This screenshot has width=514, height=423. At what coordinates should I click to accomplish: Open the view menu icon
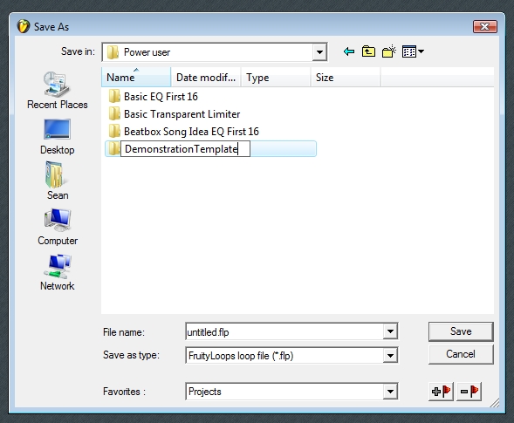coord(413,51)
